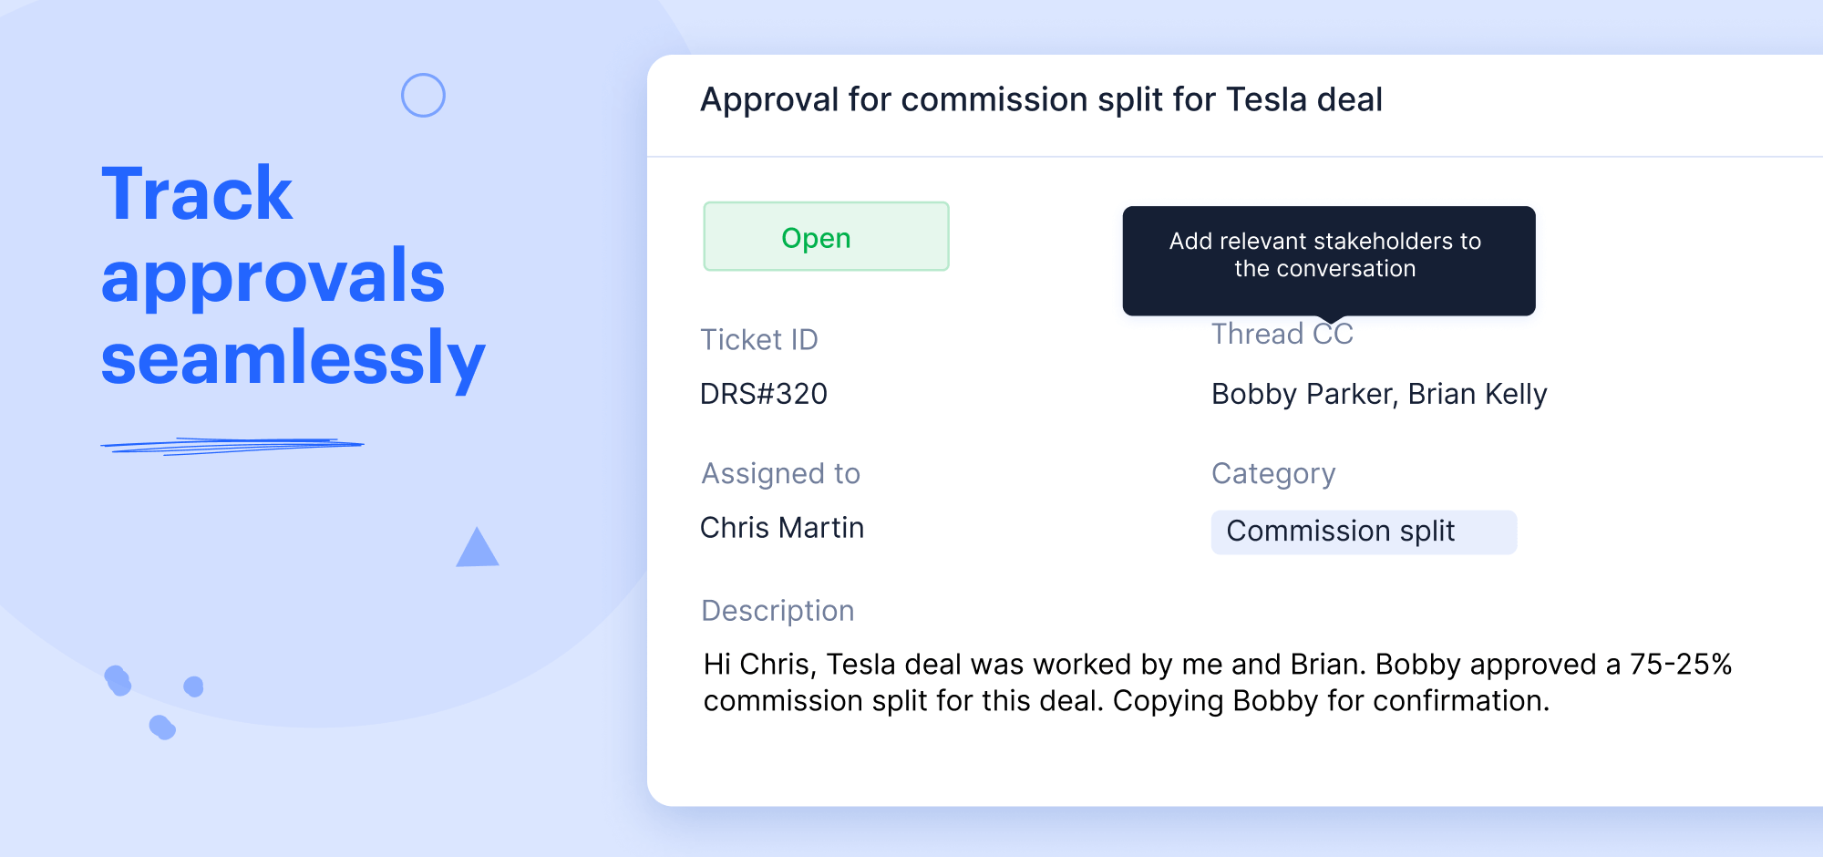The image size is (1823, 857).
Task: Click the cluster of blue dots
Action: [x=153, y=702]
